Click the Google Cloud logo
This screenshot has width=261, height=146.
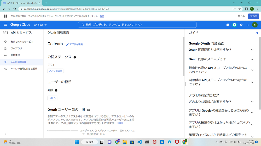20,25
